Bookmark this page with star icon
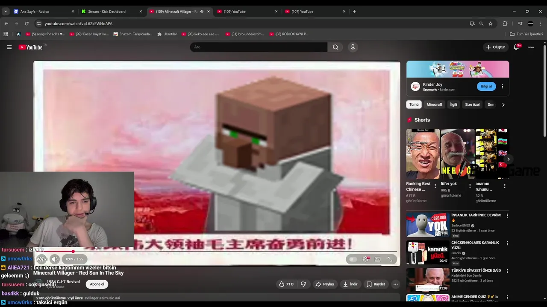Viewport: 547px width, 307px height. (491, 23)
